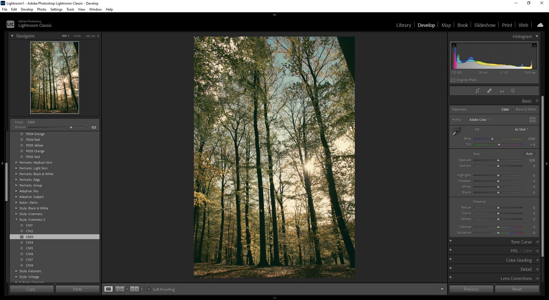Select the Red Eye Correction tool
The image size is (549, 300).
pyautogui.click(x=501, y=91)
